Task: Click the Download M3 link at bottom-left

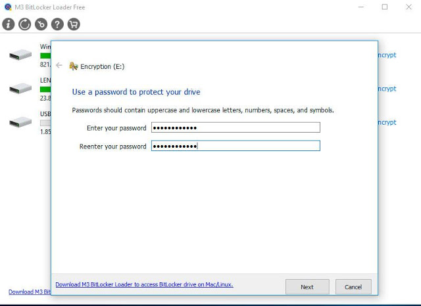Action: pos(30,292)
